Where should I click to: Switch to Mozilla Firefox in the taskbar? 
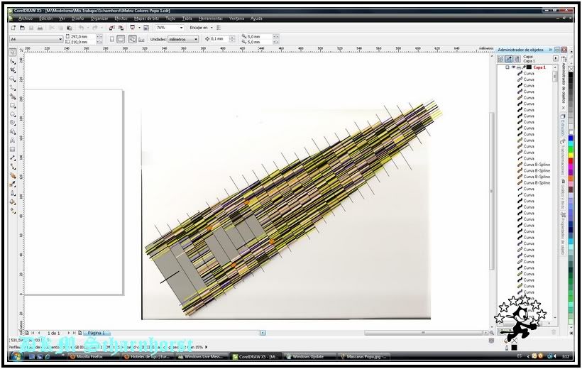(88, 357)
